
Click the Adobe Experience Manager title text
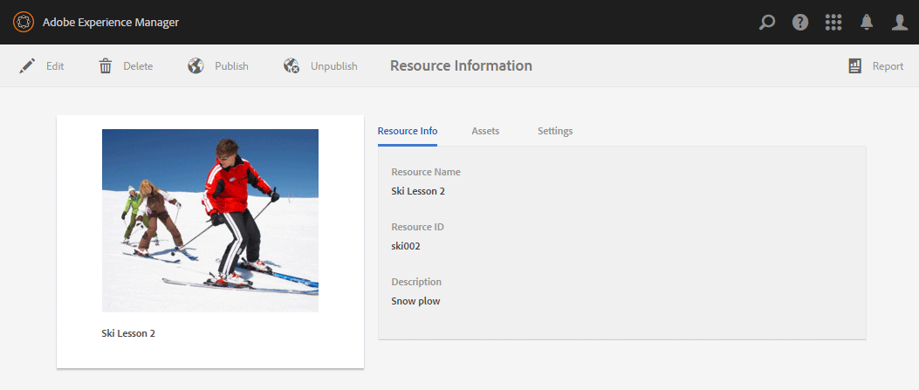point(111,23)
